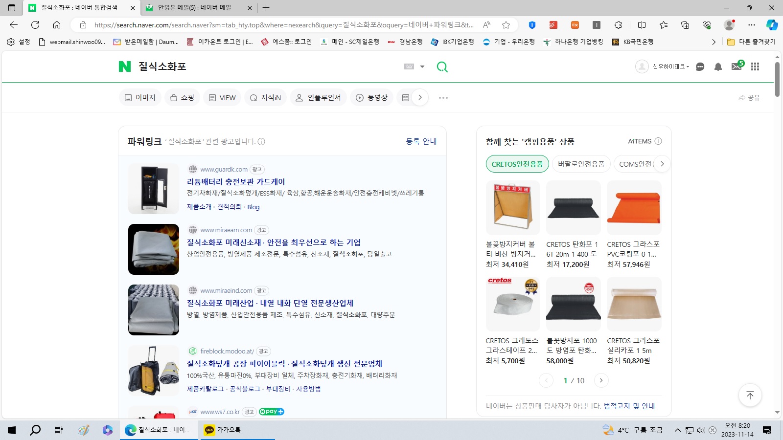The image size is (783, 440).
Task: Expand hidden bookmarks chevron
Action: pyautogui.click(x=714, y=42)
